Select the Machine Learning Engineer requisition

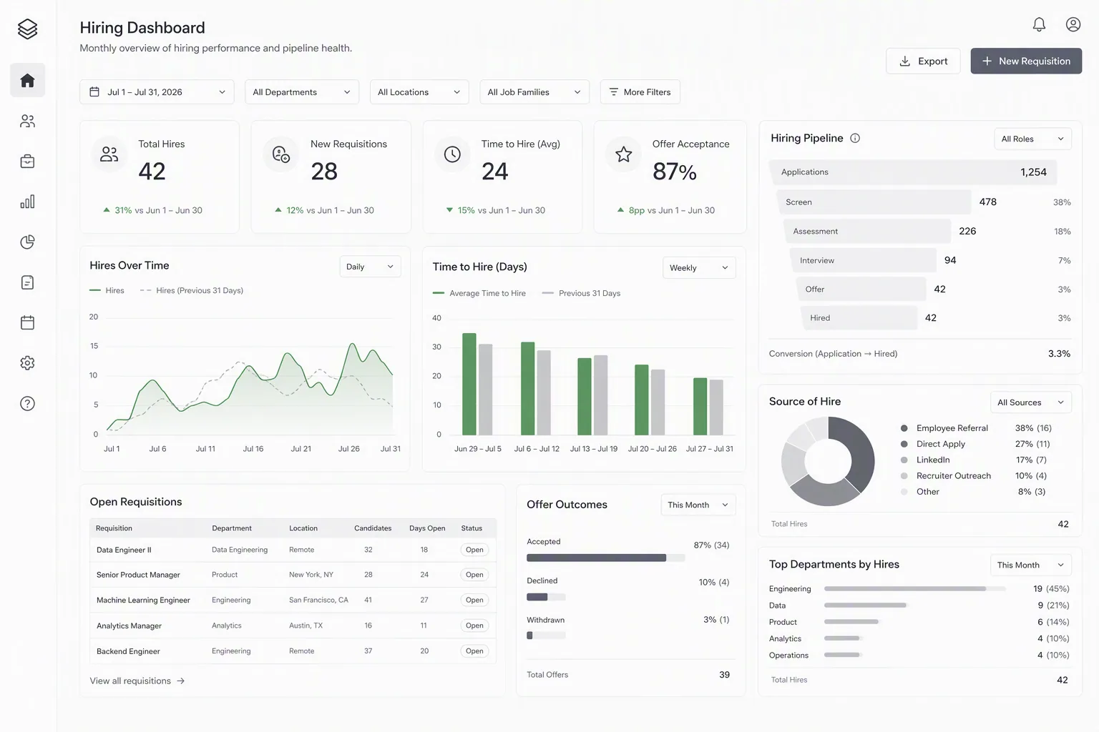(x=293, y=600)
